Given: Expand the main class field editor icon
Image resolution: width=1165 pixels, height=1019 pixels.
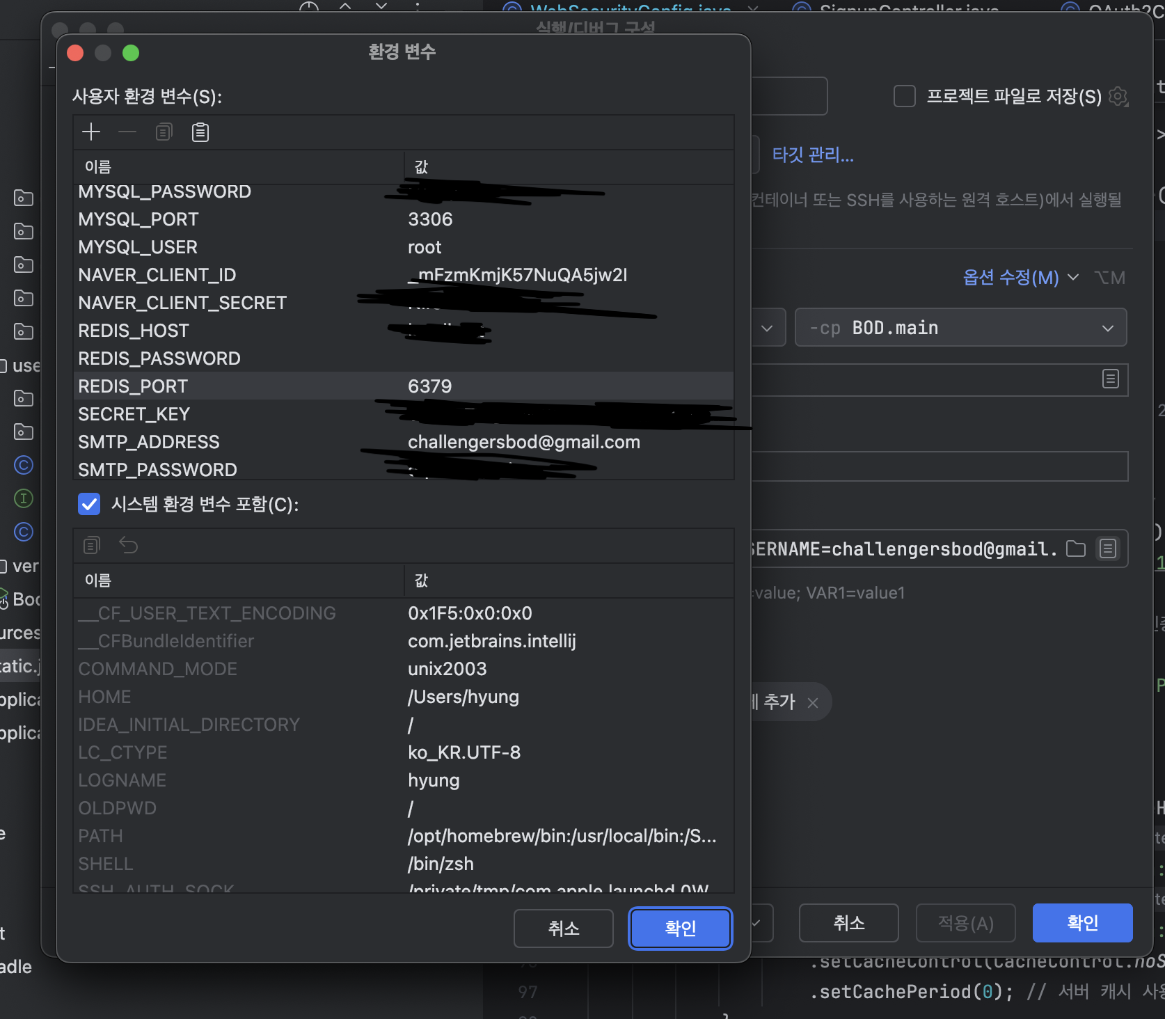Looking at the screenshot, I should pyautogui.click(x=1111, y=379).
